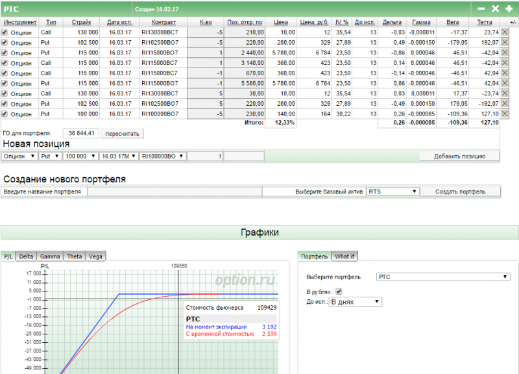Disable the 'В рублях' checkbox
The height and width of the screenshot is (374, 519).
[x=339, y=292]
